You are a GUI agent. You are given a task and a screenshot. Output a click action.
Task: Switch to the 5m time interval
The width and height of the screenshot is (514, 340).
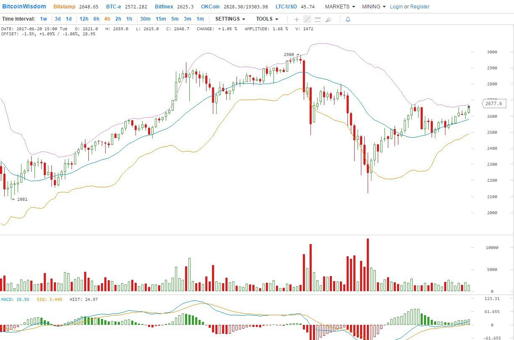point(175,19)
